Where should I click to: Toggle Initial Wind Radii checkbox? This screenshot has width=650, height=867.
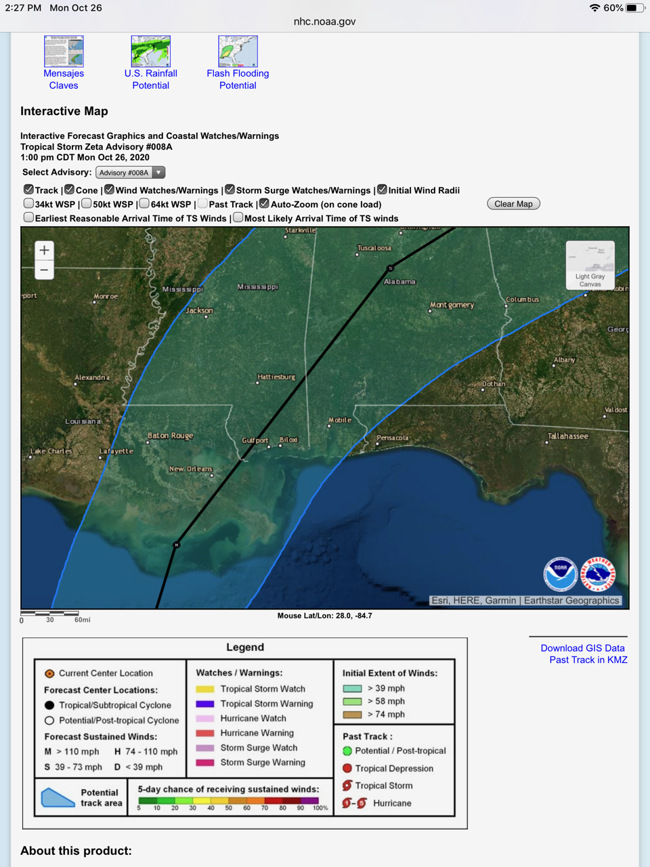point(382,190)
